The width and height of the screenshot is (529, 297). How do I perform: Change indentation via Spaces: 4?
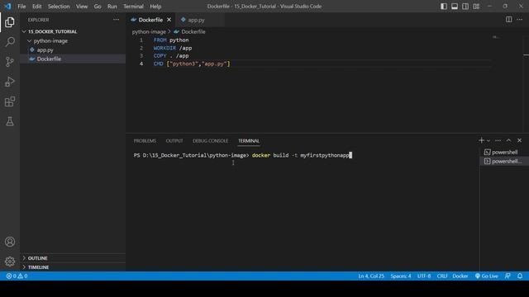pos(401,276)
